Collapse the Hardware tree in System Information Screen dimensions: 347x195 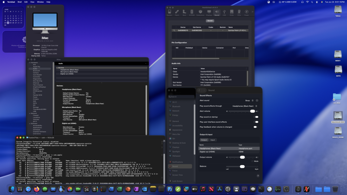tap(29, 63)
